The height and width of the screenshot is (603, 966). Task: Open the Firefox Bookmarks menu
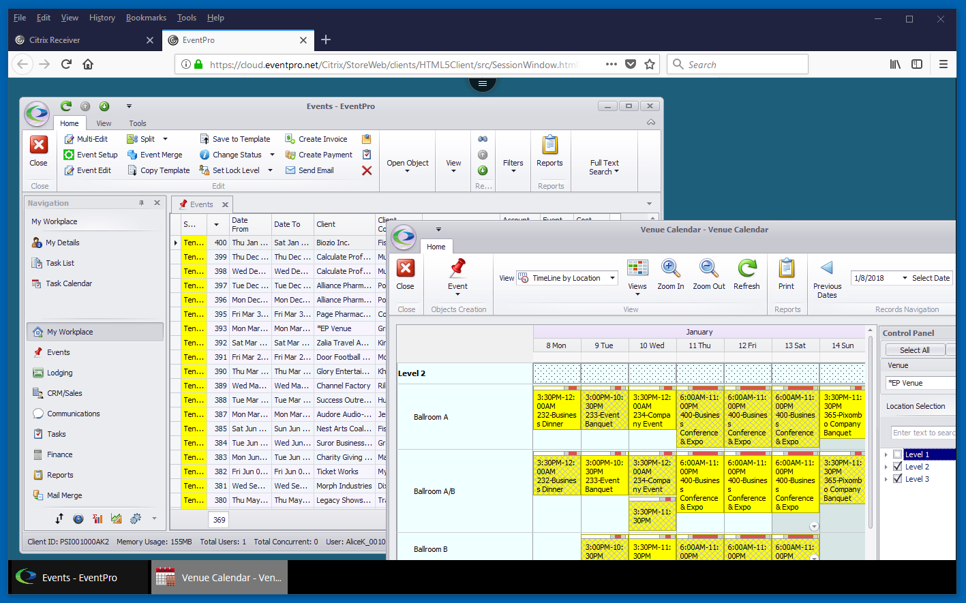(146, 18)
